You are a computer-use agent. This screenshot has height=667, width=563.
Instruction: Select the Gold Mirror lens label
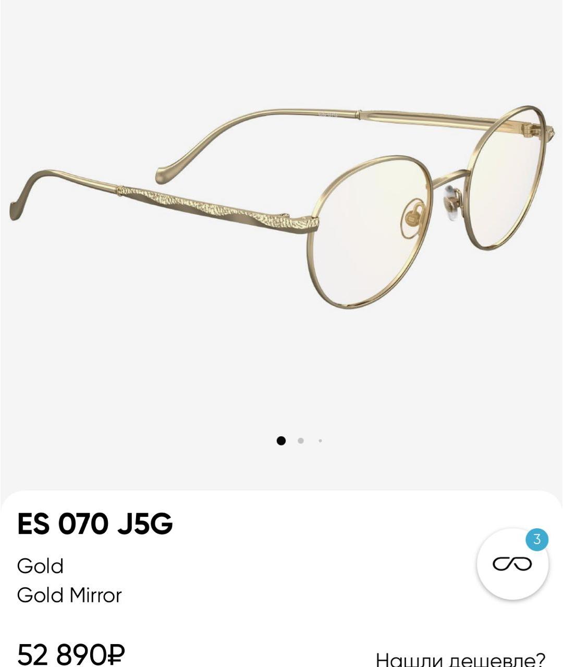[69, 595]
